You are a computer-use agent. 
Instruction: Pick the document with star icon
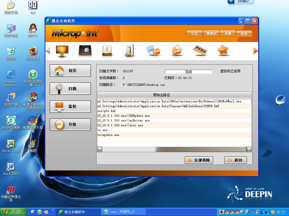(x=130, y=51)
